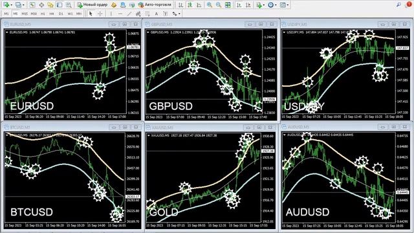Expand the arrows objects dropdown

tap(179, 14)
